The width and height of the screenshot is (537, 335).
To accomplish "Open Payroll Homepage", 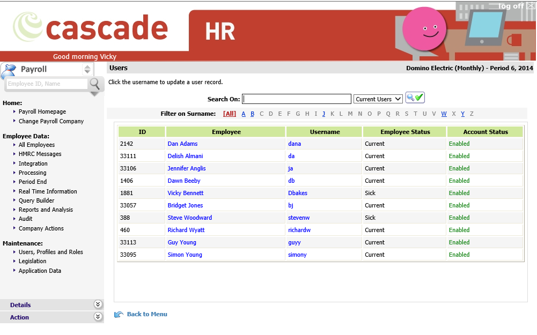I will click(x=42, y=111).
